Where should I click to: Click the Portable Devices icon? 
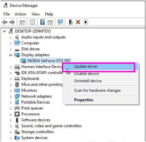[17, 102]
